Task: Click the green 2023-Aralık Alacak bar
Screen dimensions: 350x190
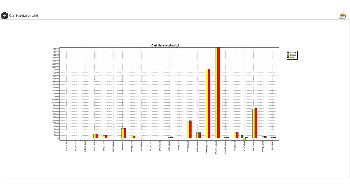Action: [242, 136]
